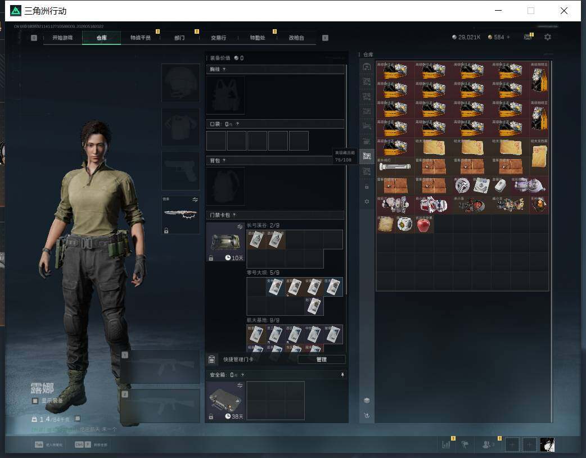Select the empty backpack slot
The image size is (586, 458).
(x=226, y=186)
